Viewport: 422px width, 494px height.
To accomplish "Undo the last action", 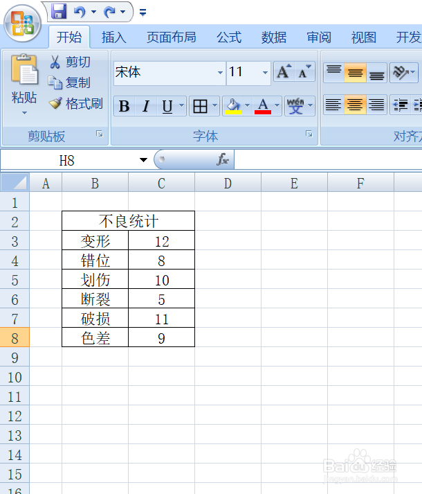I will coord(80,12).
